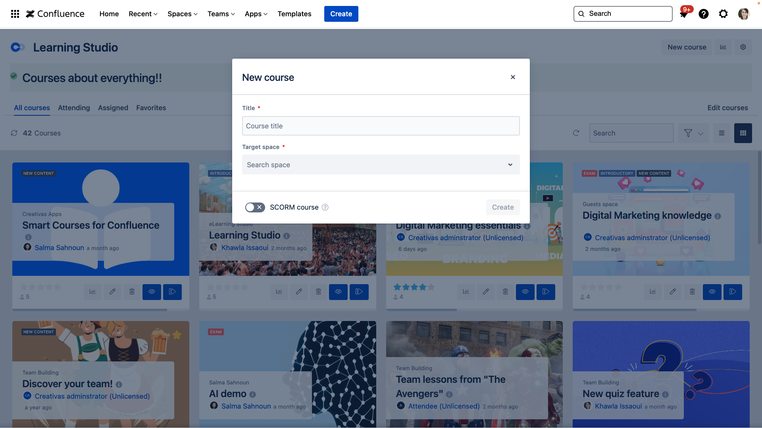Open statistics for Learning Studio course card
The width and height of the screenshot is (762, 428).
coord(279,292)
